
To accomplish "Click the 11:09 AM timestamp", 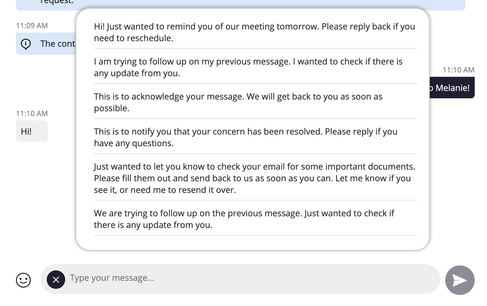I will pos(32,26).
